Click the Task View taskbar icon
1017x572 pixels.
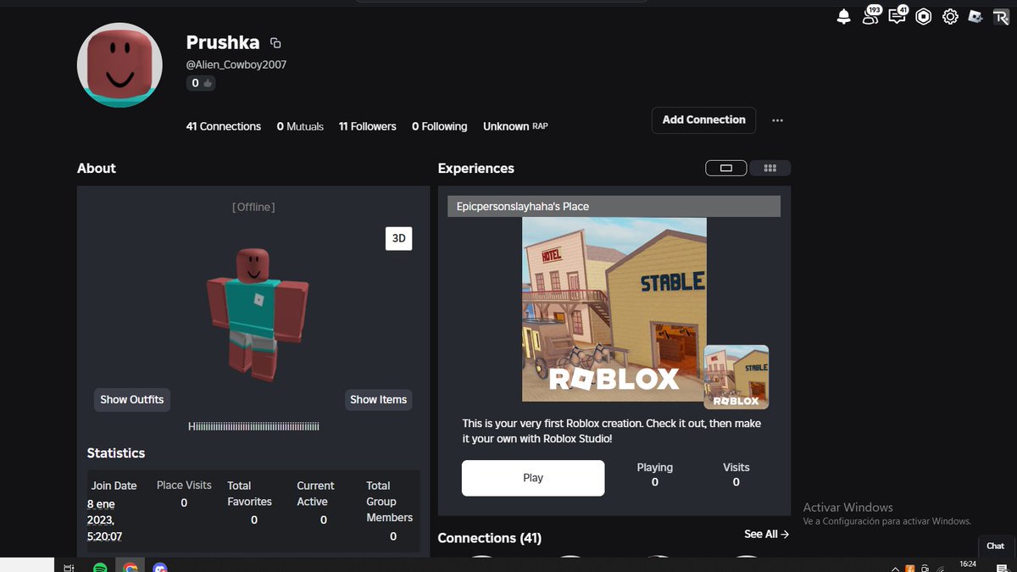[69, 568]
